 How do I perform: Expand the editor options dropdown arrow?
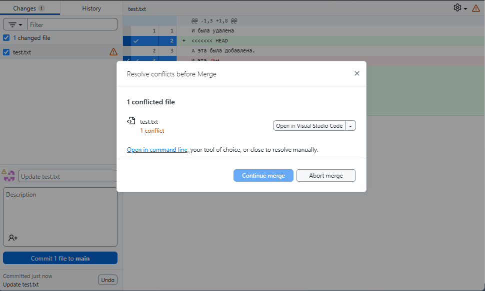click(x=350, y=126)
